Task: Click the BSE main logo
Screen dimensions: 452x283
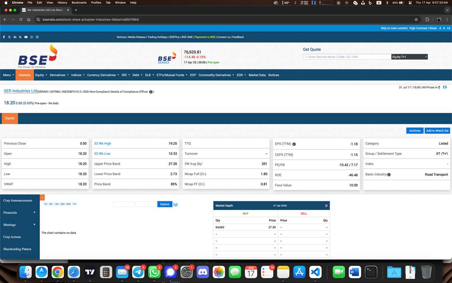Action: [37, 57]
